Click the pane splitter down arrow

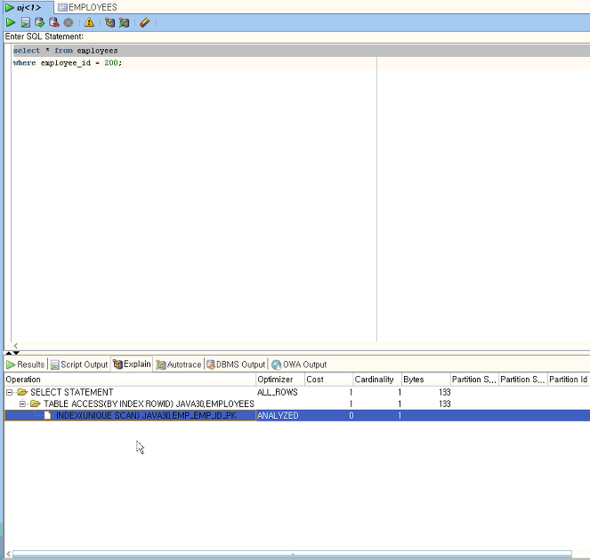click(x=16, y=353)
